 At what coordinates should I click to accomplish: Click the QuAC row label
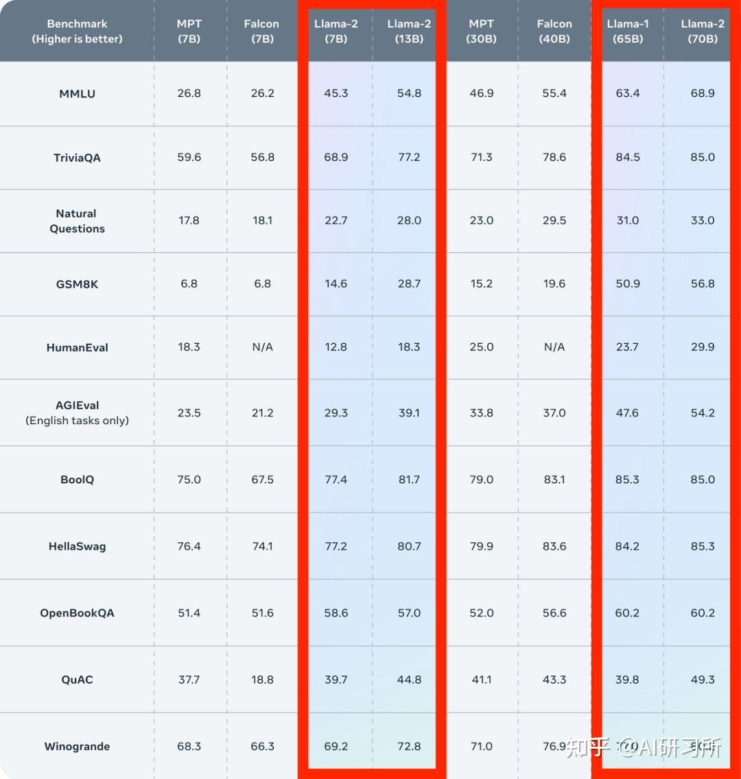click(77, 679)
